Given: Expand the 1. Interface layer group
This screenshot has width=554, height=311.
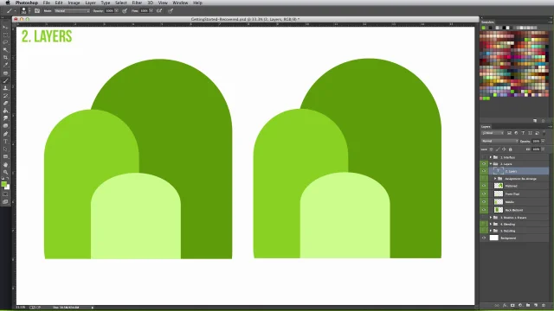Looking at the screenshot, I should [x=491, y=157].
